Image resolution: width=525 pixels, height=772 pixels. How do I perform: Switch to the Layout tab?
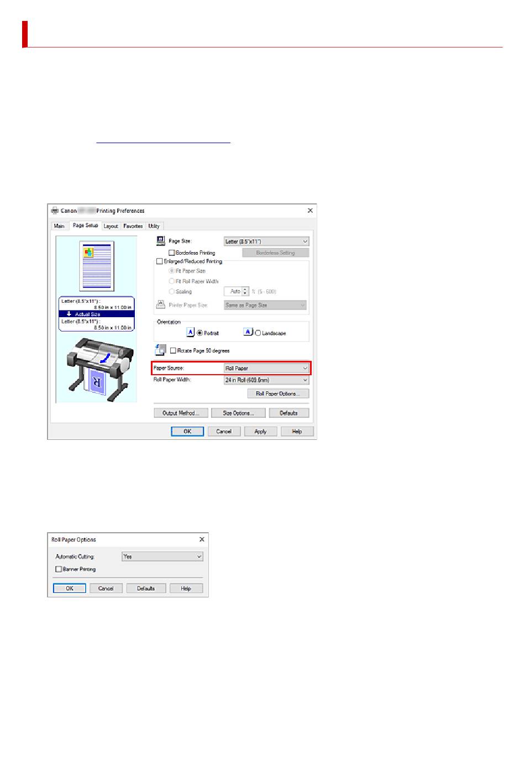111,226
